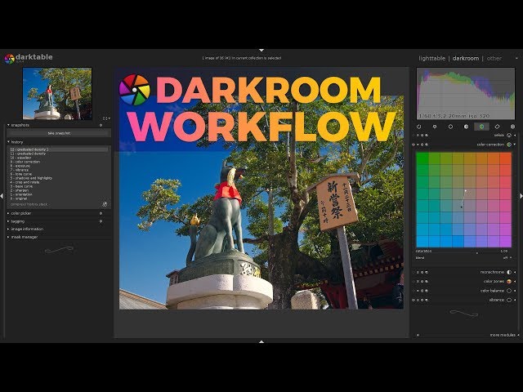Open multiple instances menu for velvia
523x392 pixels.
(418, 136)
